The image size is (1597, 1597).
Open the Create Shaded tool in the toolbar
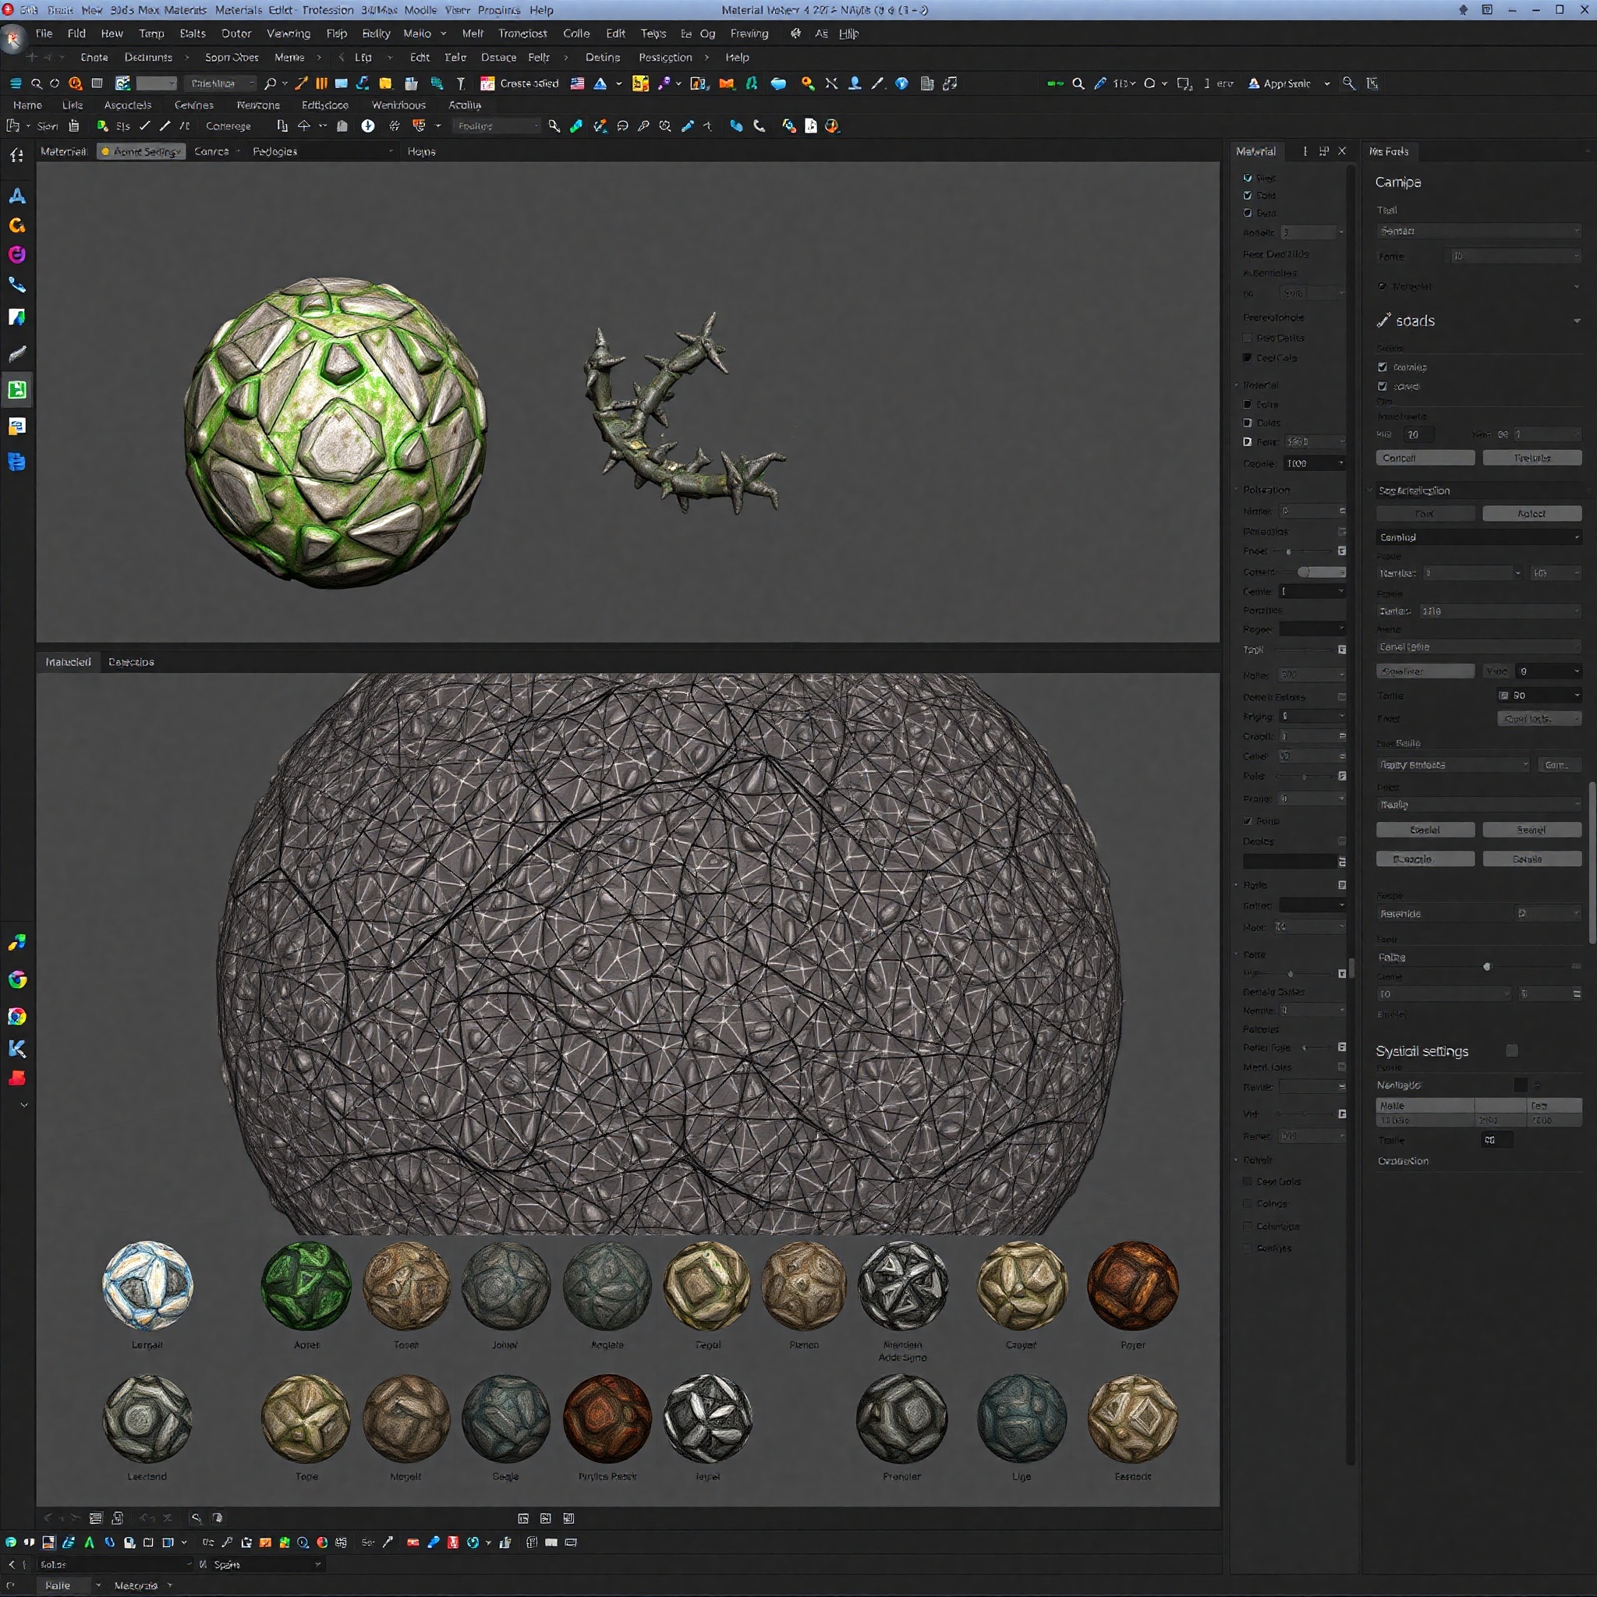tap(519, 83)
